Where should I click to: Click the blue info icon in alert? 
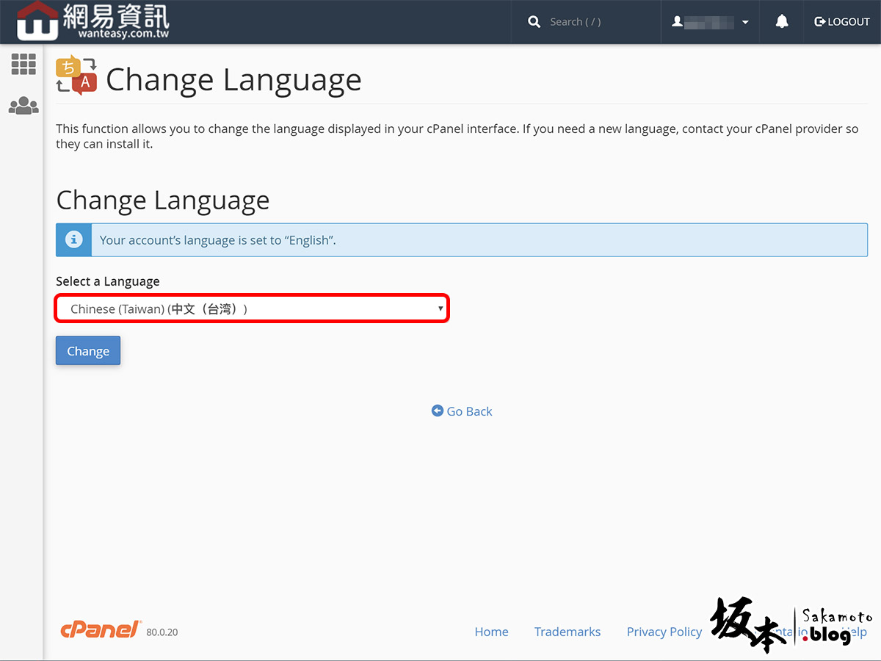(x=73, y=240)
